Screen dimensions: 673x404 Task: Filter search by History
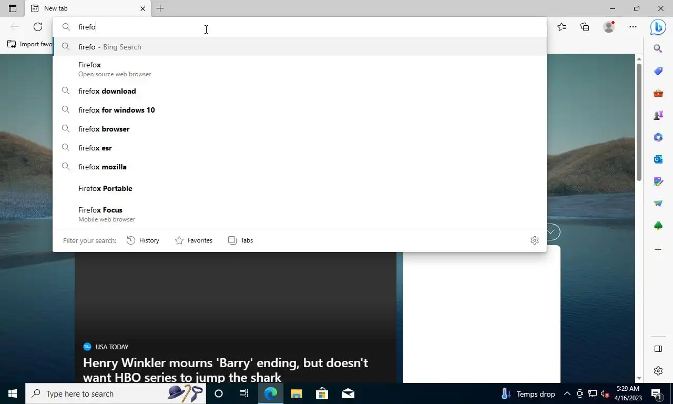coord(143,240)
